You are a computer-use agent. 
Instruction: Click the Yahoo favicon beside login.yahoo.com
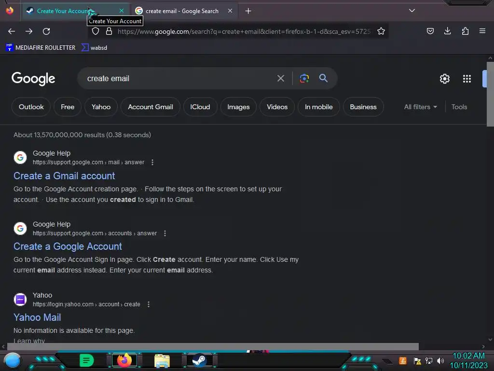(x=20, y=300)
